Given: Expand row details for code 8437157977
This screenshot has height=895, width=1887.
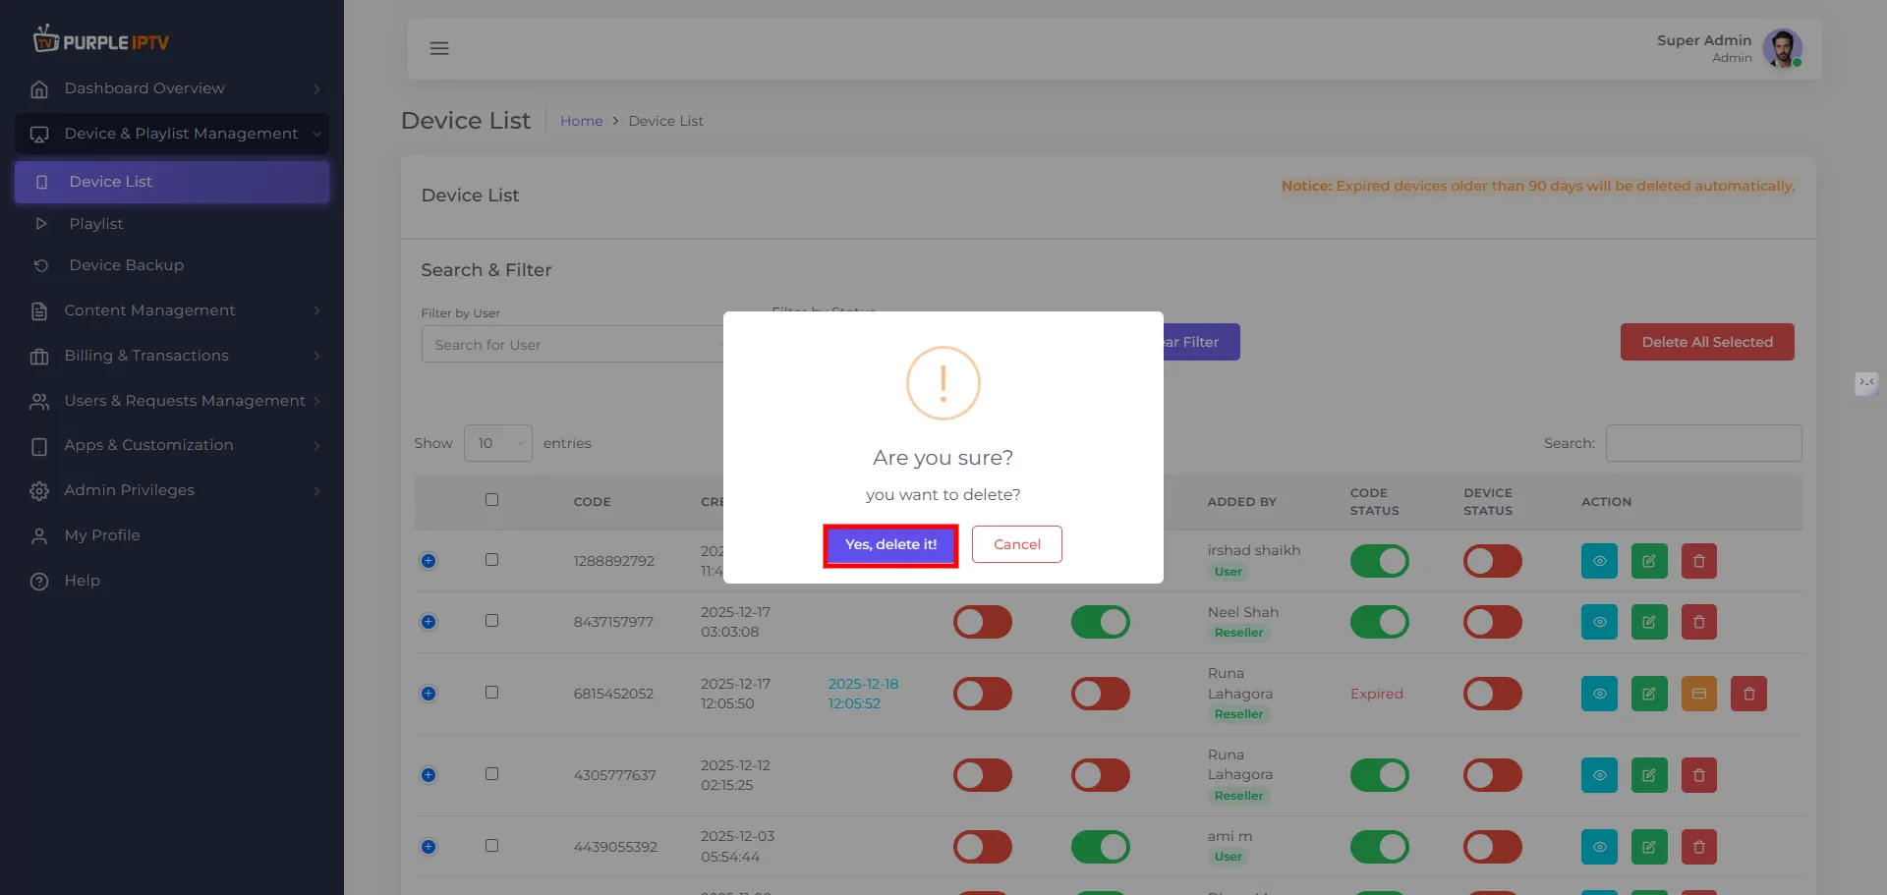Looking at the screenshot, I should [x=429, y=622].
